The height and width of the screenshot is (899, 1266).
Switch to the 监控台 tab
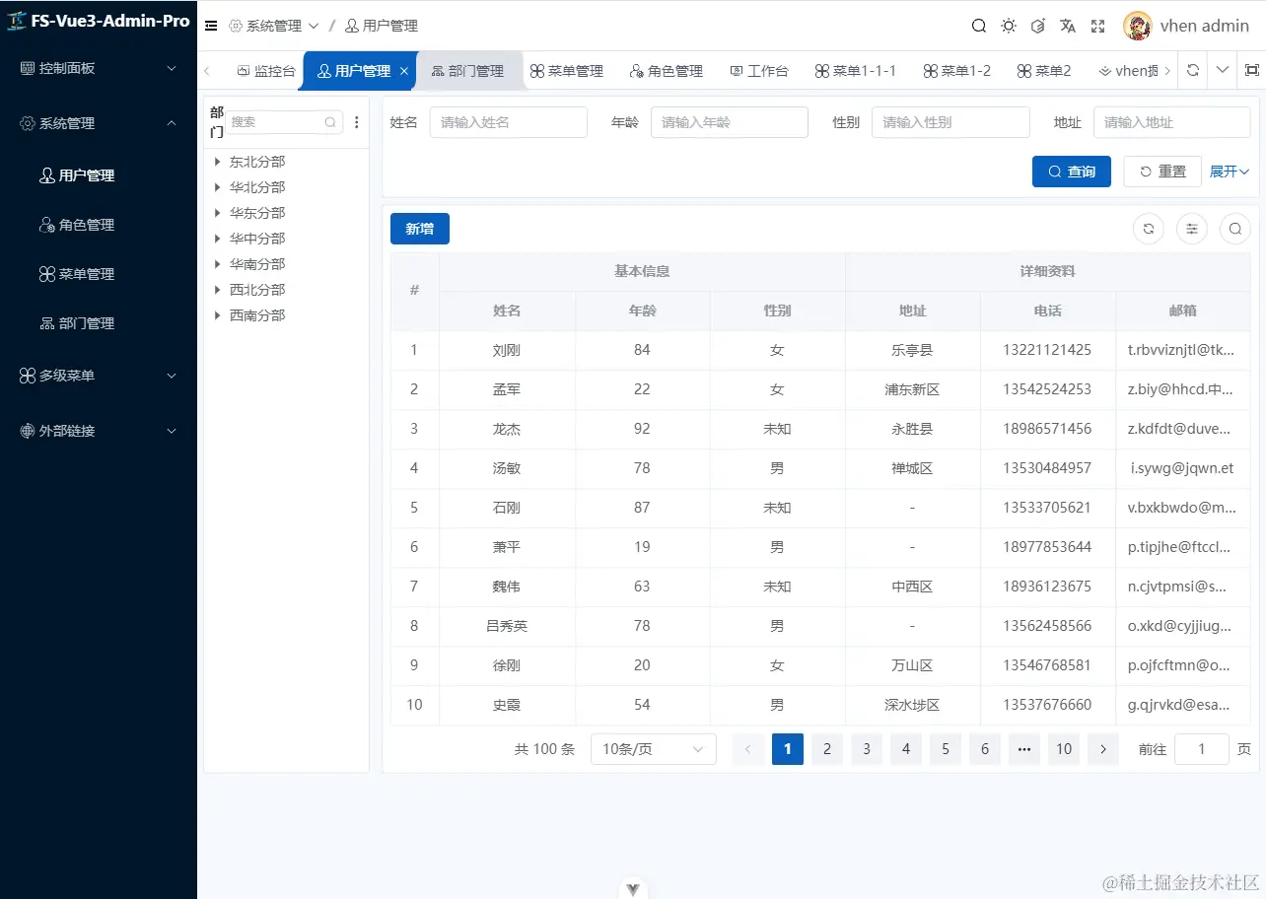pos(266,71)
